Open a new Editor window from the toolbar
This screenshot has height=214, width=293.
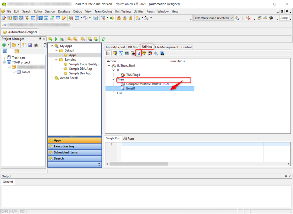3,18
